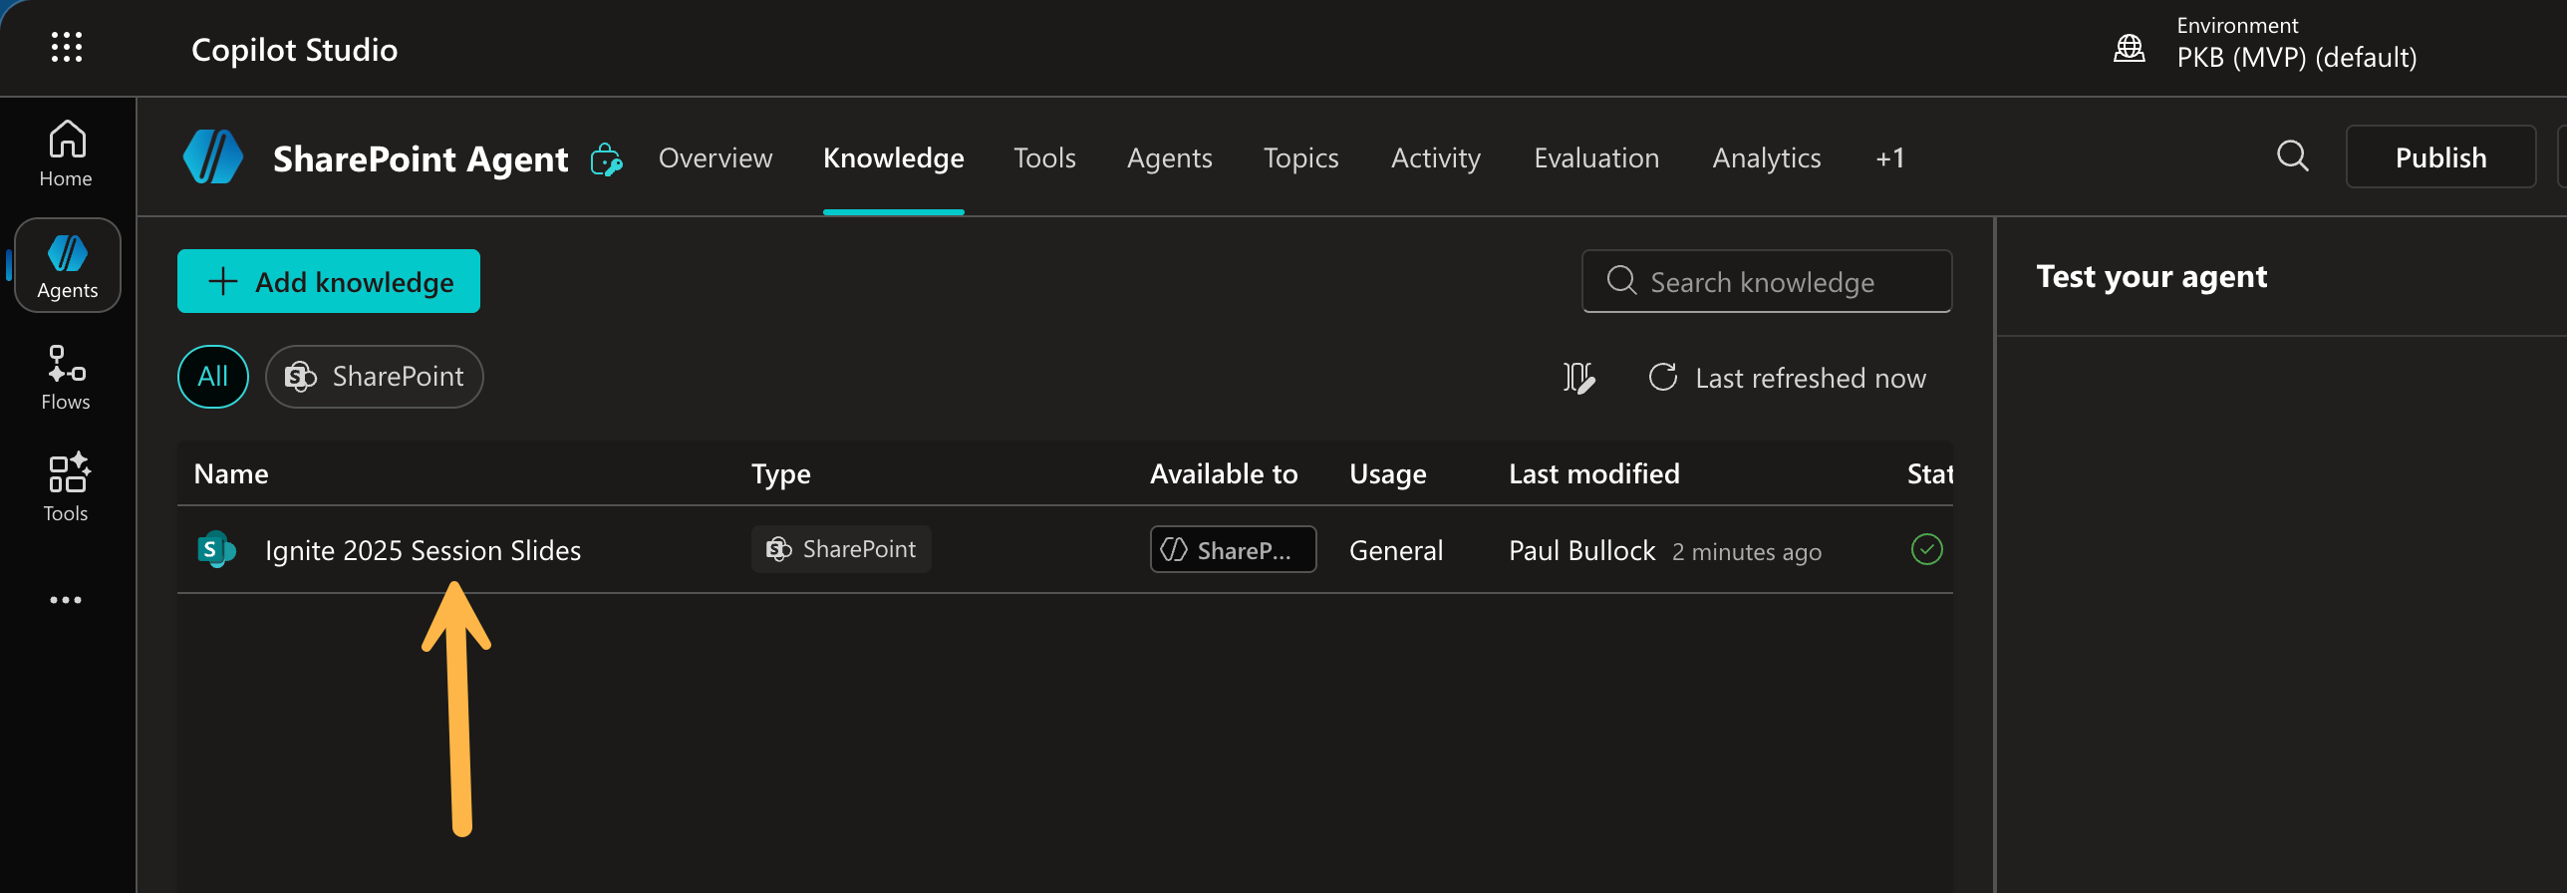Viewport: 2567px width, 893px height.
Task: Focus the Search knowledge field
Action: [1766, 281]
